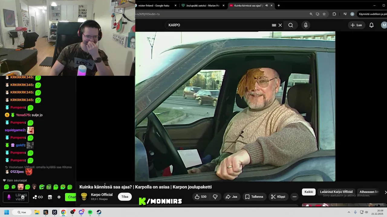This screenshot has width=387, height=217.
Task: Open the clock showing 20.09
Action: click(x=377, y=212)
